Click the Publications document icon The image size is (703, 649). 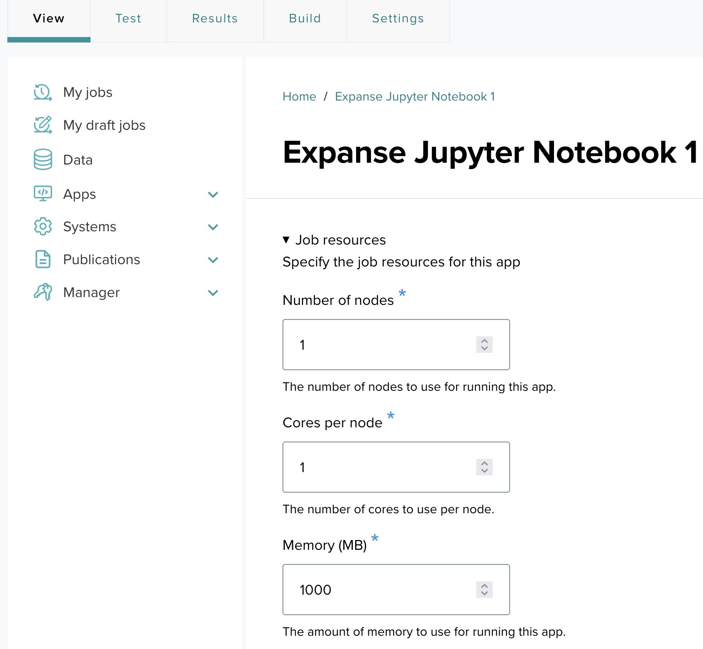(x=43, y=260)
